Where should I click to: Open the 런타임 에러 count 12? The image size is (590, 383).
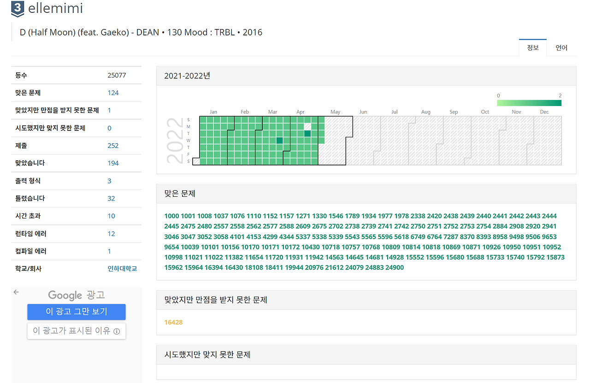tap(111, 234)
